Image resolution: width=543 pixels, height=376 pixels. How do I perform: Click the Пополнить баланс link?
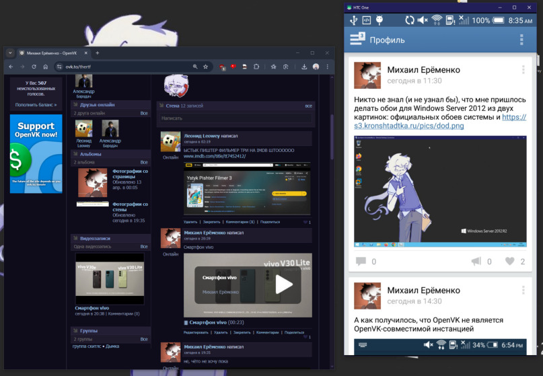click(36, 105)
